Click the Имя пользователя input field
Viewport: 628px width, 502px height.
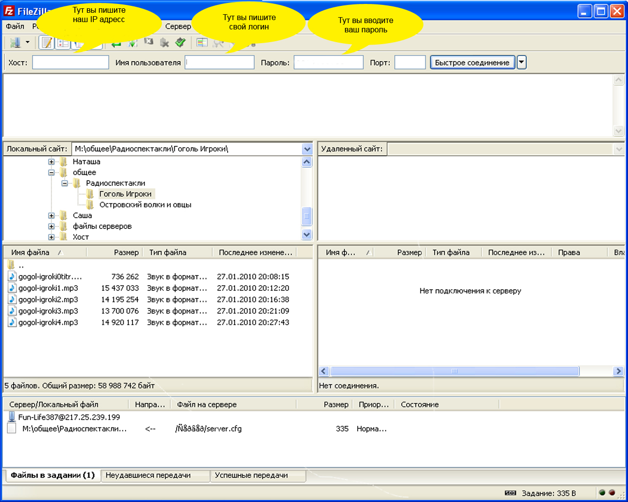point(220,62)
